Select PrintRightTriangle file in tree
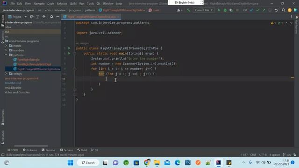The width and height of the screenshot is (299, 168). (28, 60)
